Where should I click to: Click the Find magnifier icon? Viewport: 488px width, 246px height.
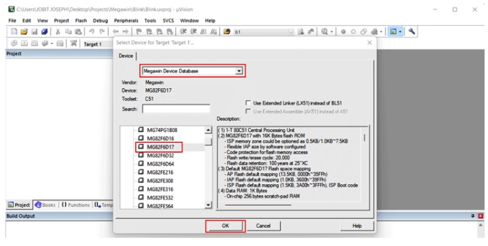pos(324,32)
